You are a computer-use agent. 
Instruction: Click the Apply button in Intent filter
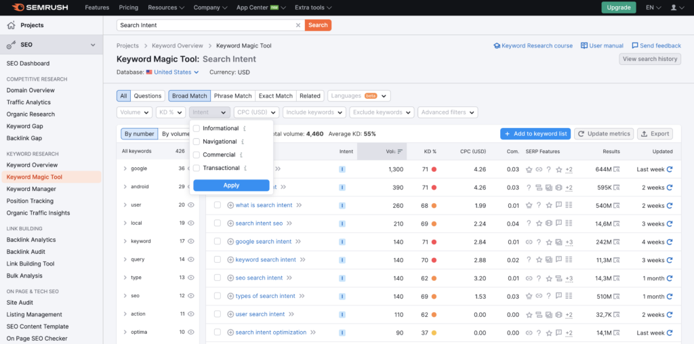(231, 186)
